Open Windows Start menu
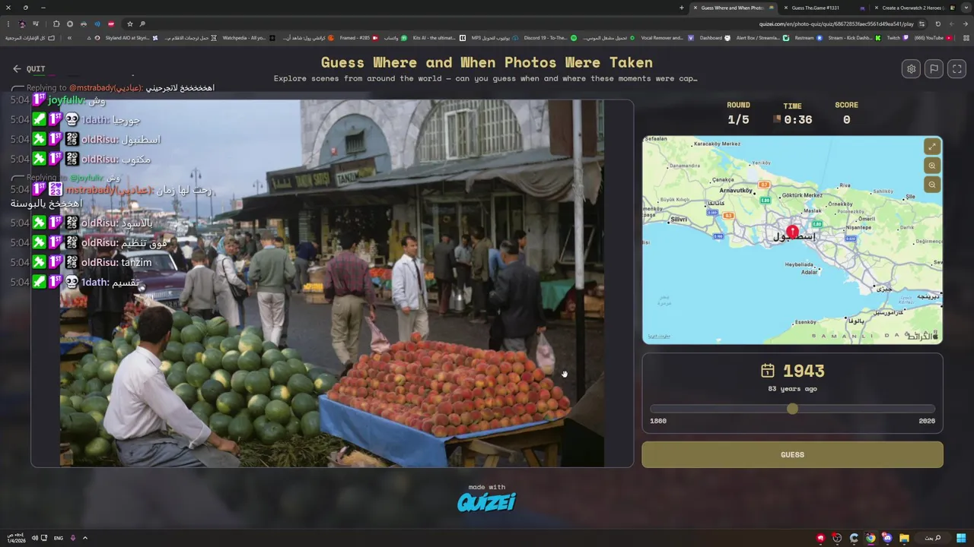Image resolution: width=974 pixels, height=547 pixels. click(x=961, y=538)
